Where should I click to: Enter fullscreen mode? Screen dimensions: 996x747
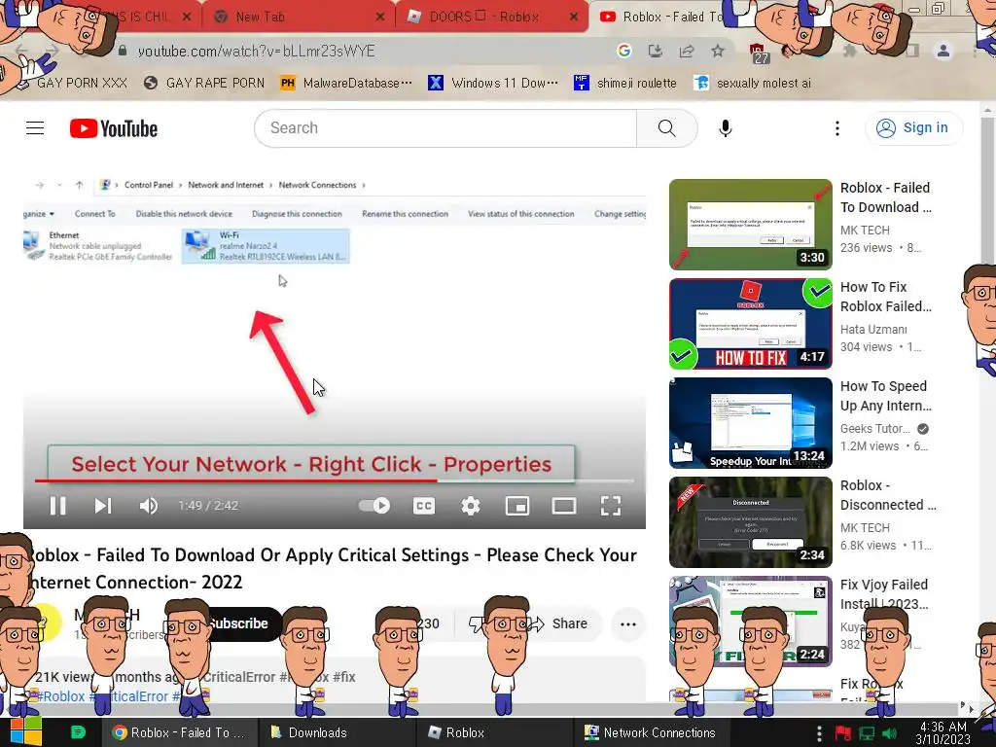tap(611, 506)
